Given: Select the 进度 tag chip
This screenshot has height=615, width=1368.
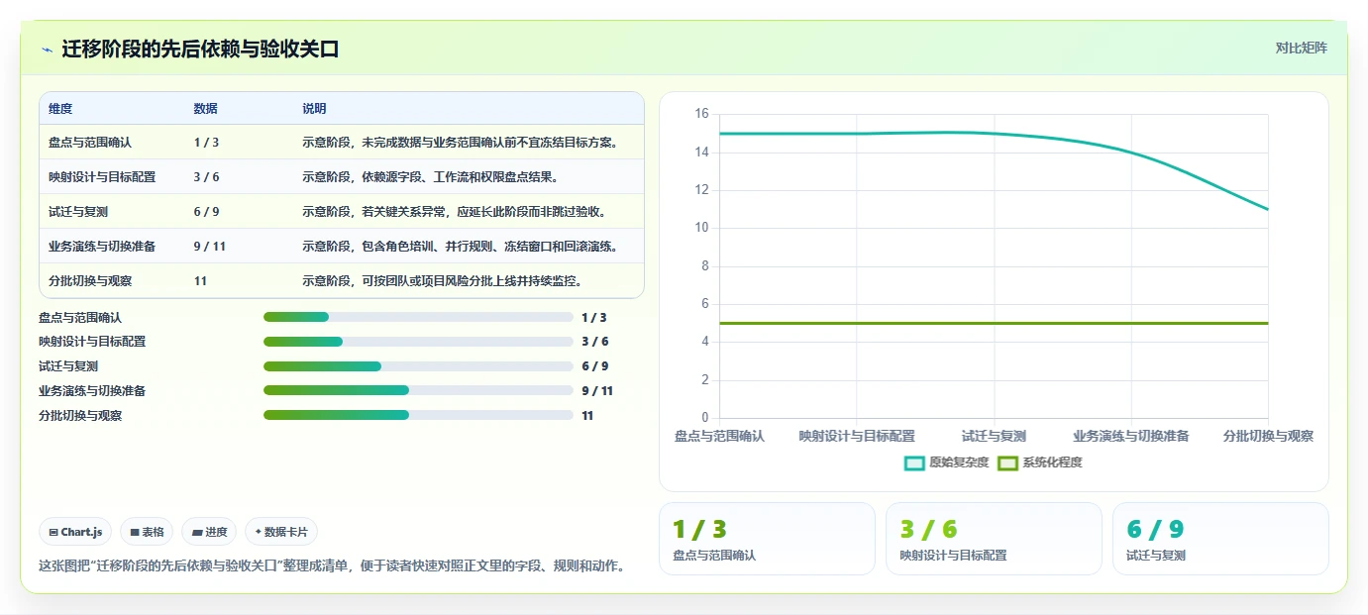Looking at the screenshot, I should (209, 532).
